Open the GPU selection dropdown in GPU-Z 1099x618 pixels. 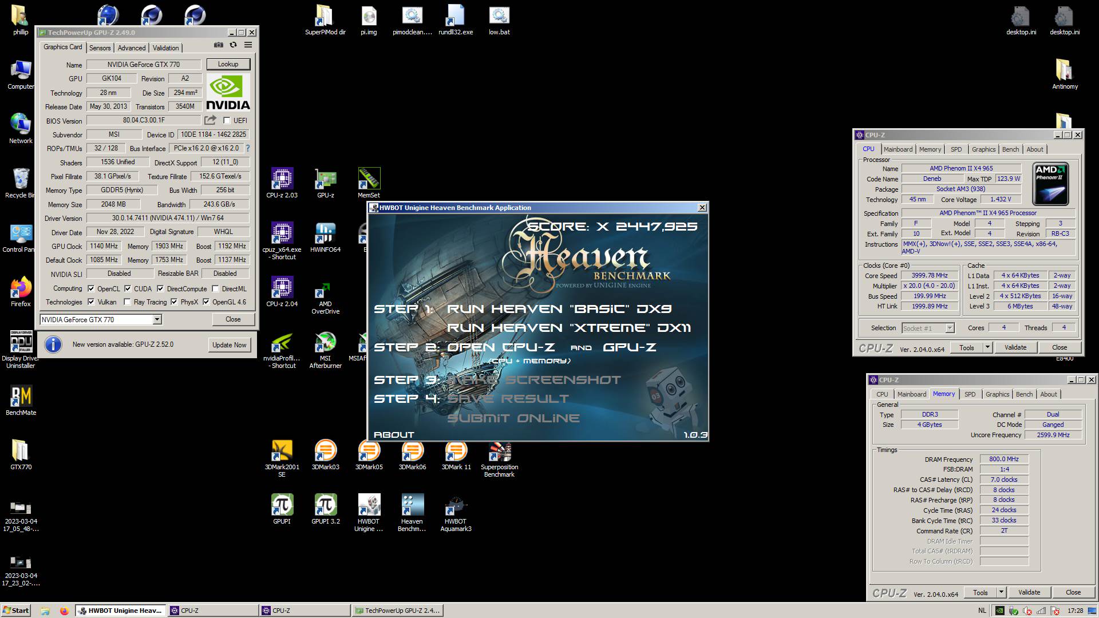click(157, 319)
